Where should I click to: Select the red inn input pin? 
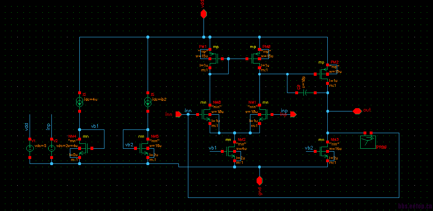pyautogui.click(x=178, y=114)
